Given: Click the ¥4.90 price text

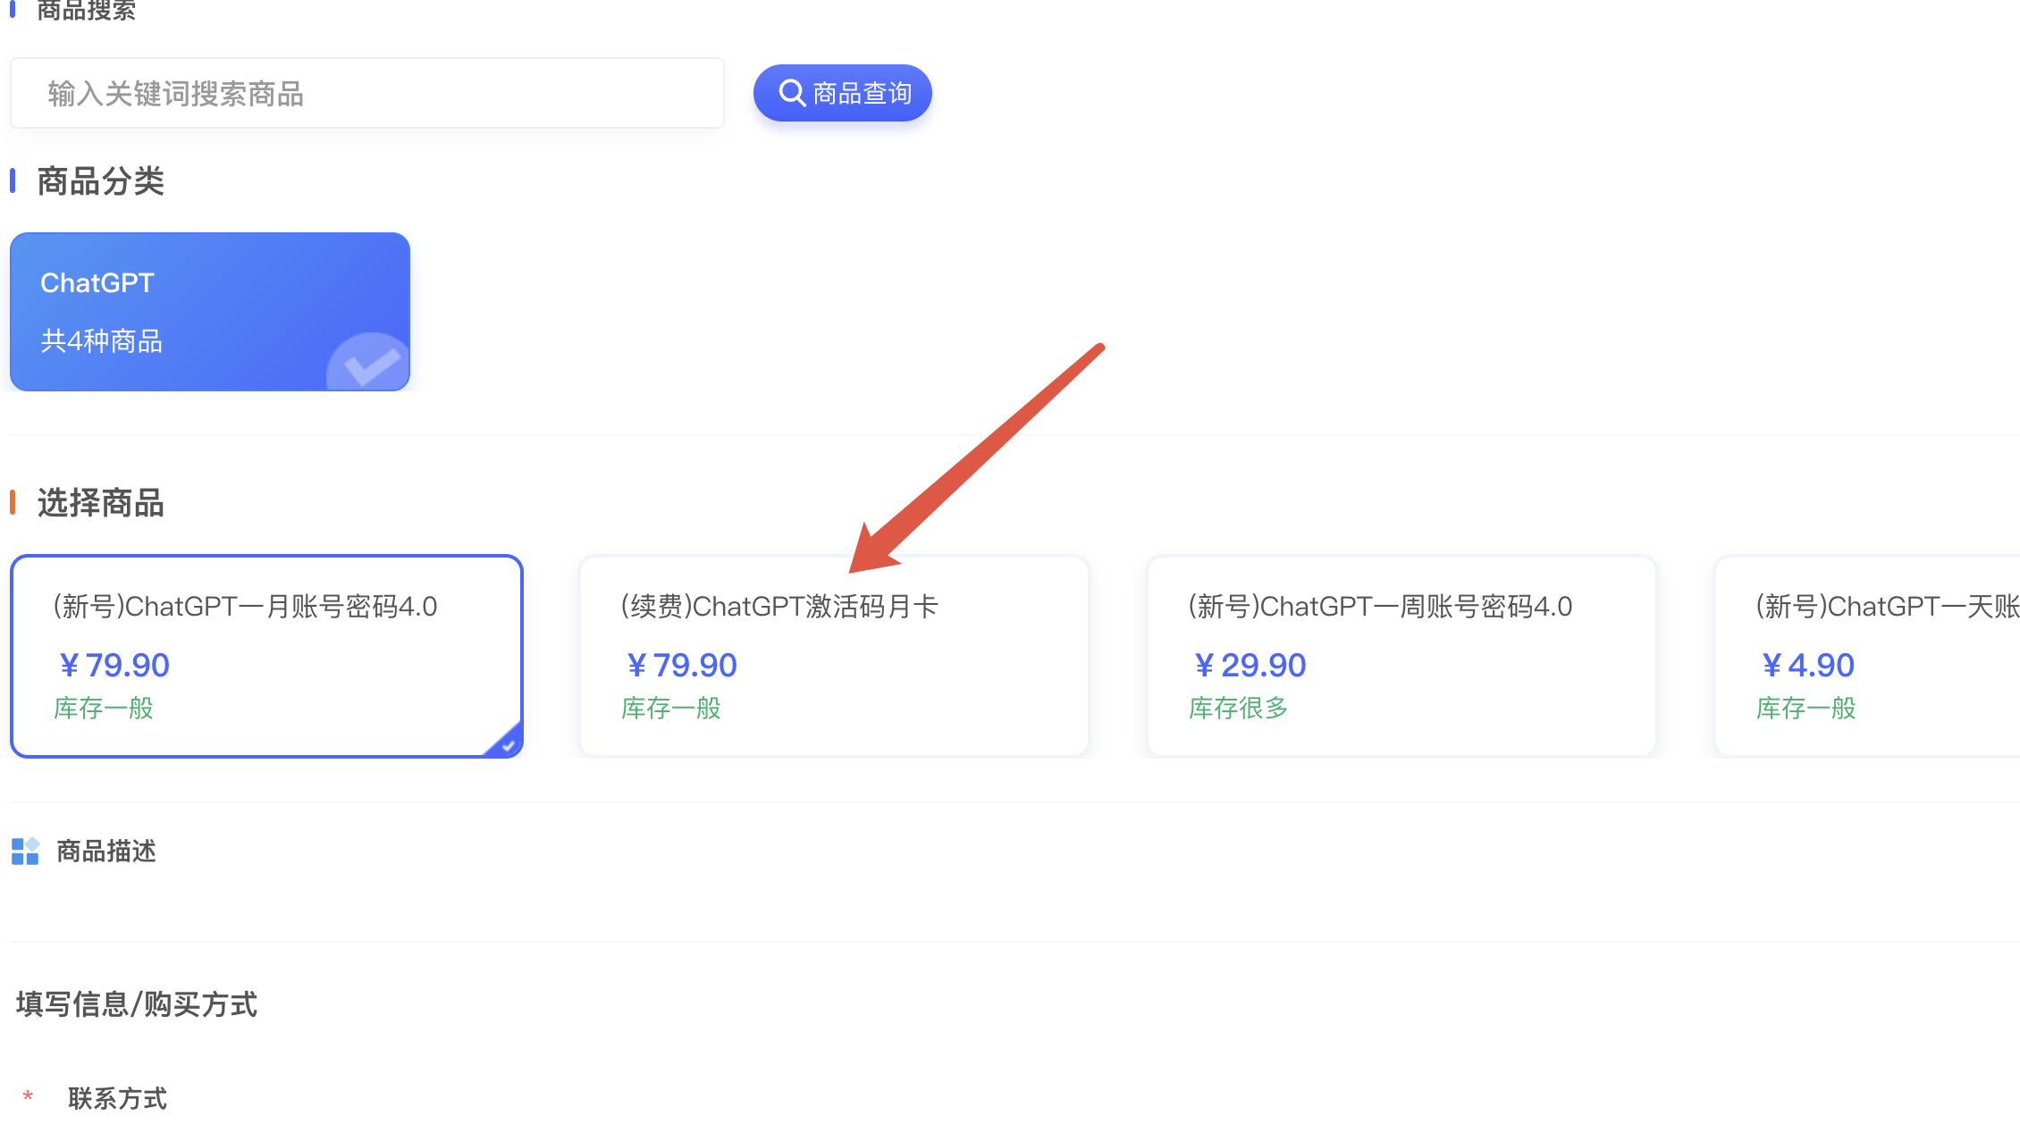Looking at the screenshot, I should (1807, 665).
